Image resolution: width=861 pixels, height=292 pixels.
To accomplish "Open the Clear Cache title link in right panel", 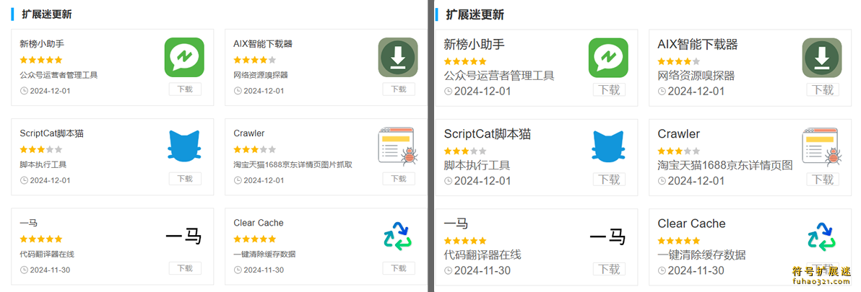I will 691,224.
